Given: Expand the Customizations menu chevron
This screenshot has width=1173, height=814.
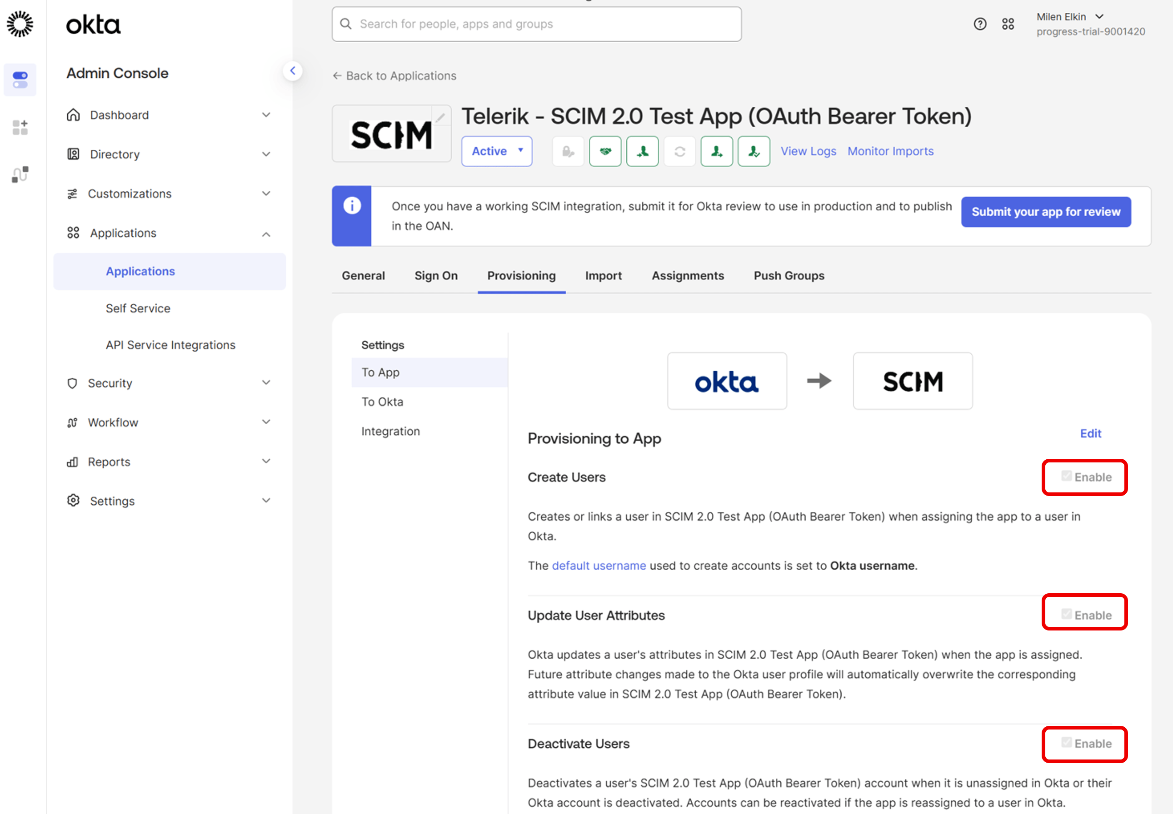Looking at the screenshot, I should pos(266,194).
